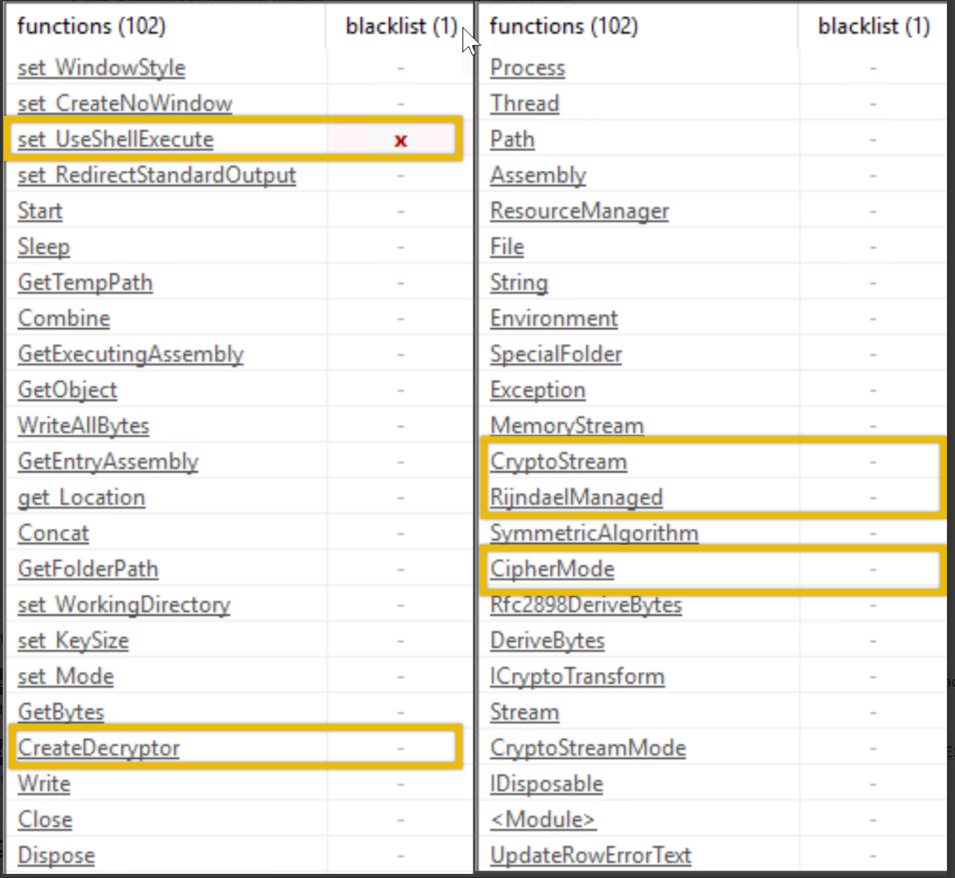The width and height of the screenshot is (955, 878).
Task: Click the <Module> entry
Action: click(543, 820)
